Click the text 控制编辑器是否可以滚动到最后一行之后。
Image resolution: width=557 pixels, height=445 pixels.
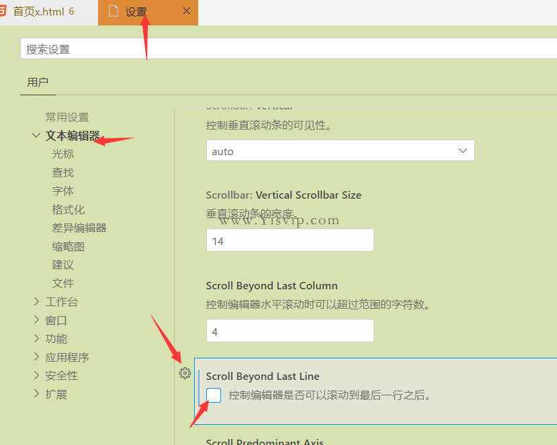tap(330, 395)
